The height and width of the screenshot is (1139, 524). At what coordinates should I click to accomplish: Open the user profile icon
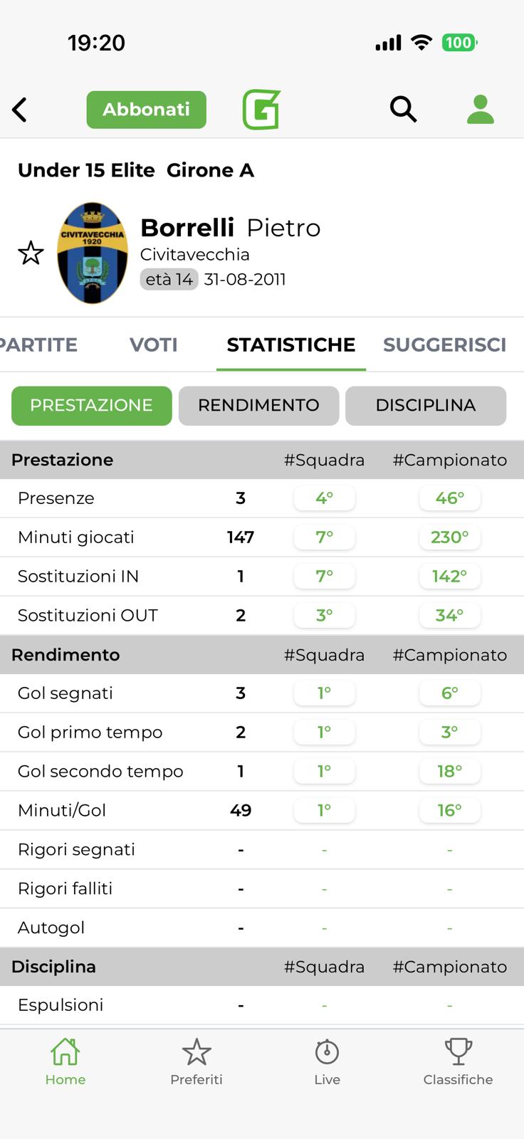pos(481,110)
